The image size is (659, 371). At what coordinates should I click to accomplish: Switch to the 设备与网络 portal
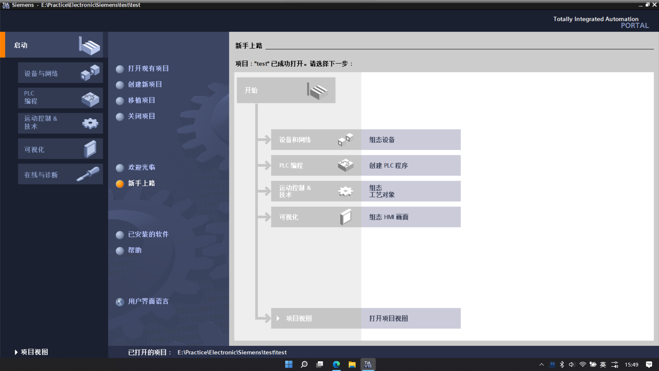tap(60, 72)
